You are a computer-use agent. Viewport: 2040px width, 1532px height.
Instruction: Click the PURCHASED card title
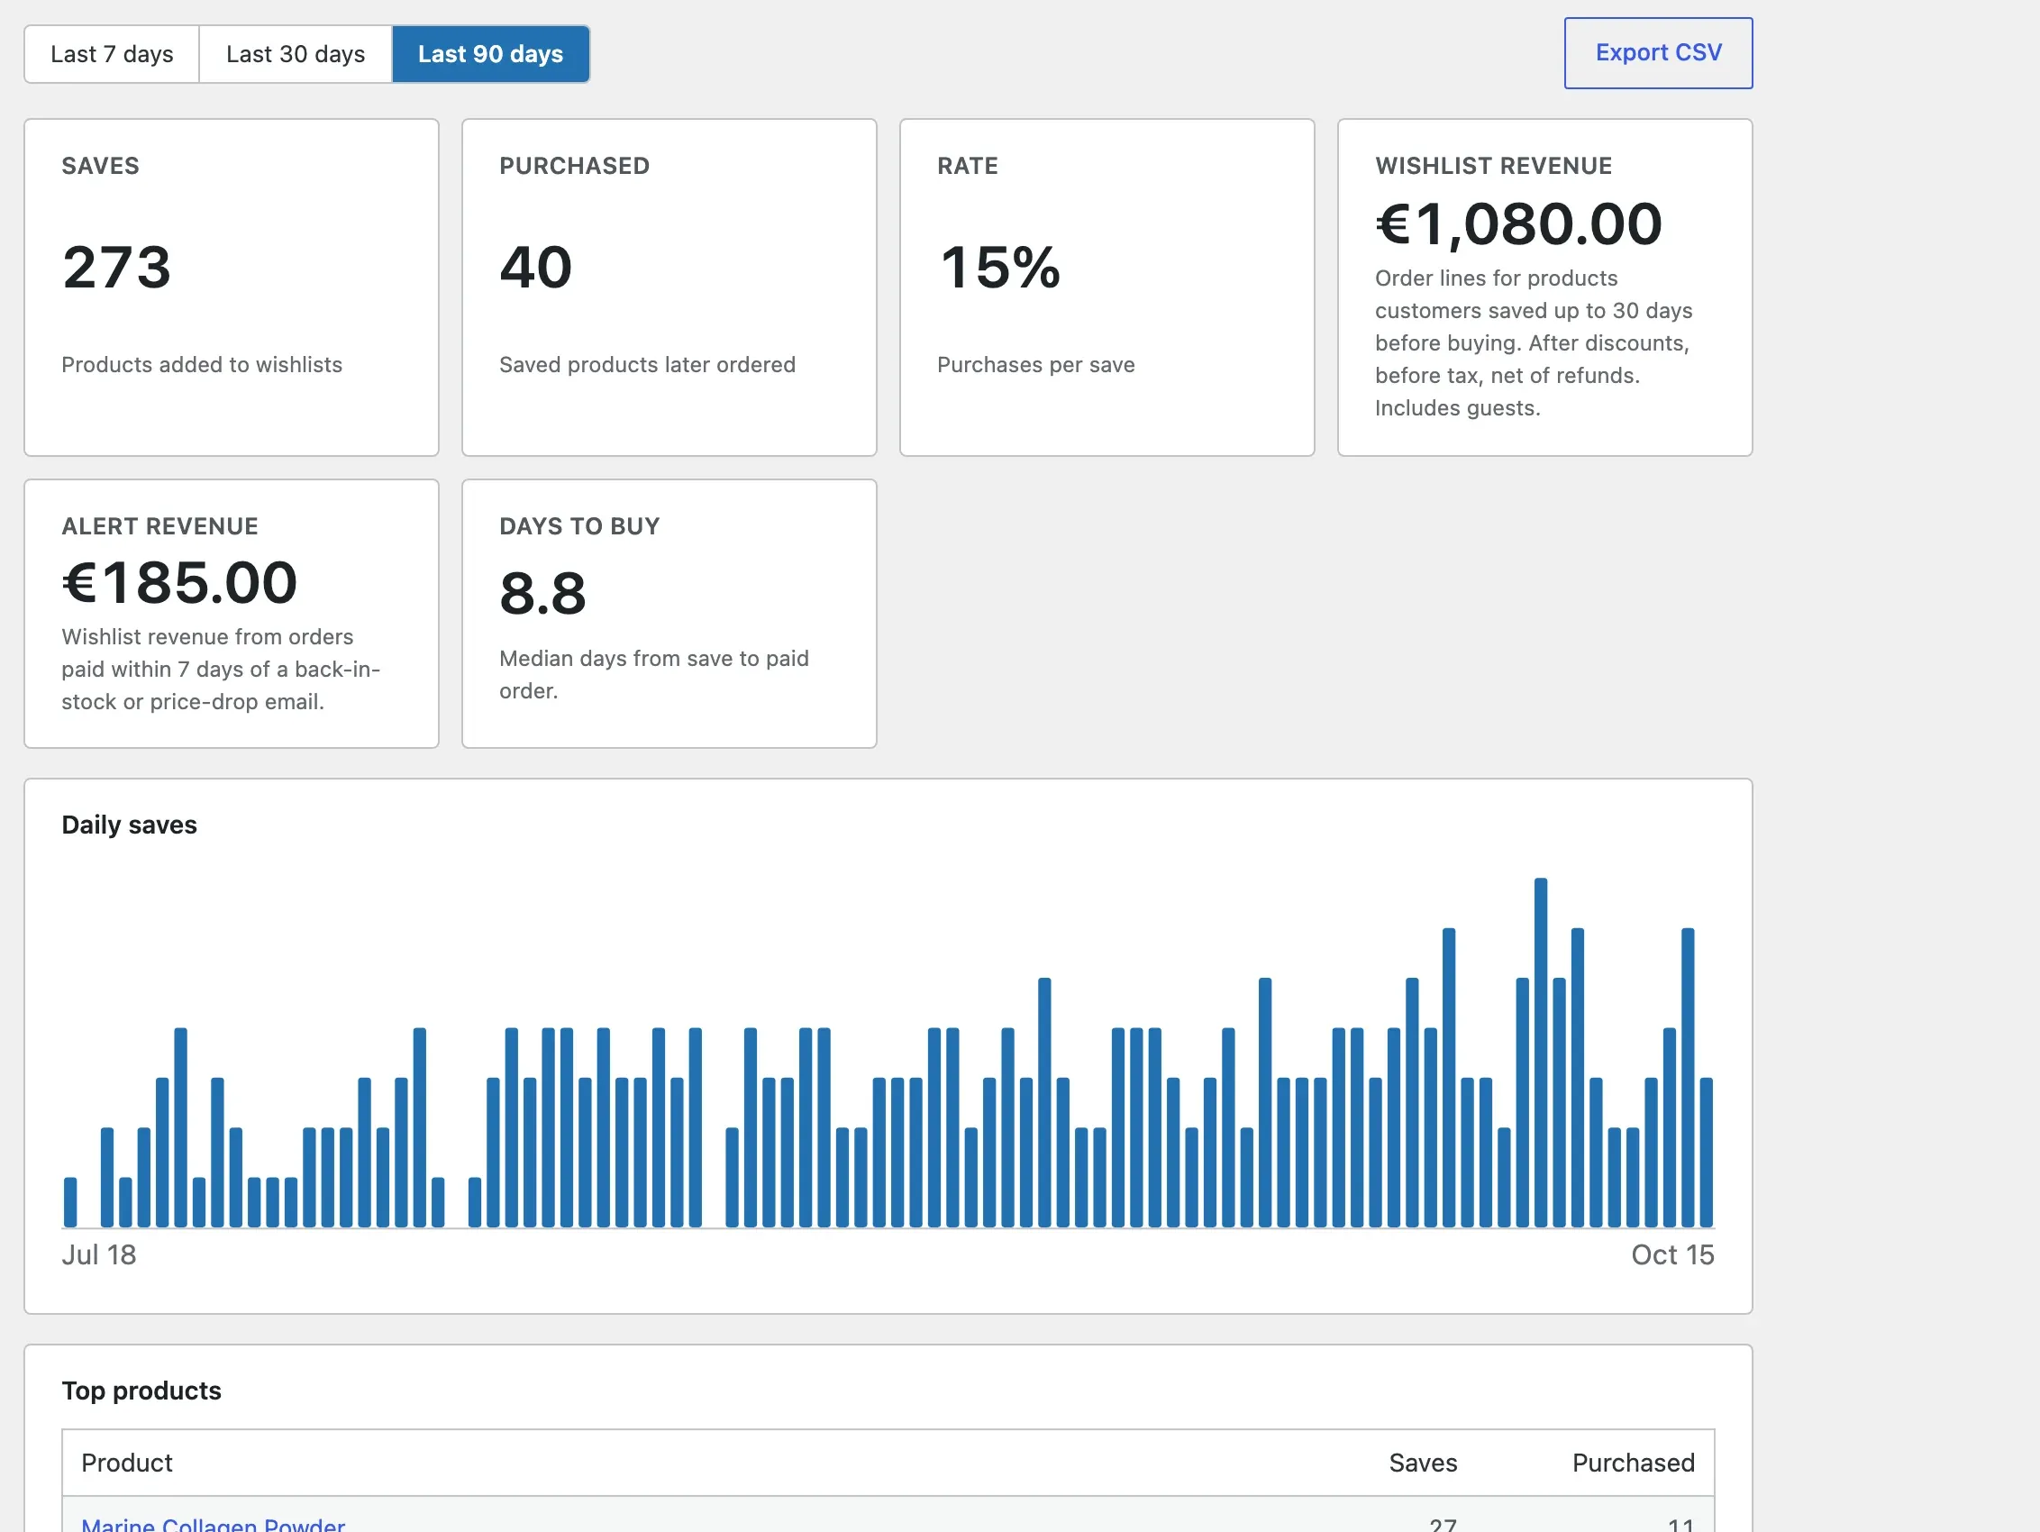click(575, 166)
